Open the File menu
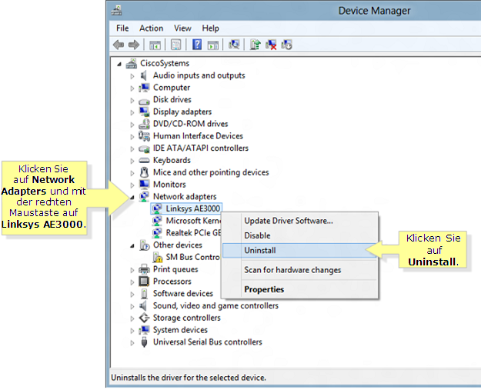Image resolution: width=481 pixels, height=390 pixels. click(x=122, y=28)
